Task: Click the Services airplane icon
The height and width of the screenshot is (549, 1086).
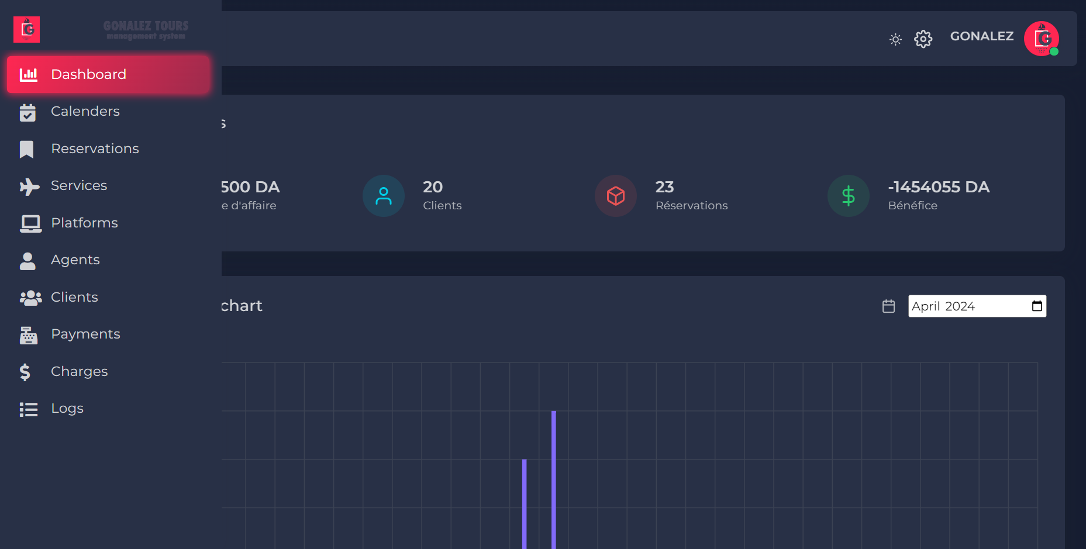Action: point(29,186)
